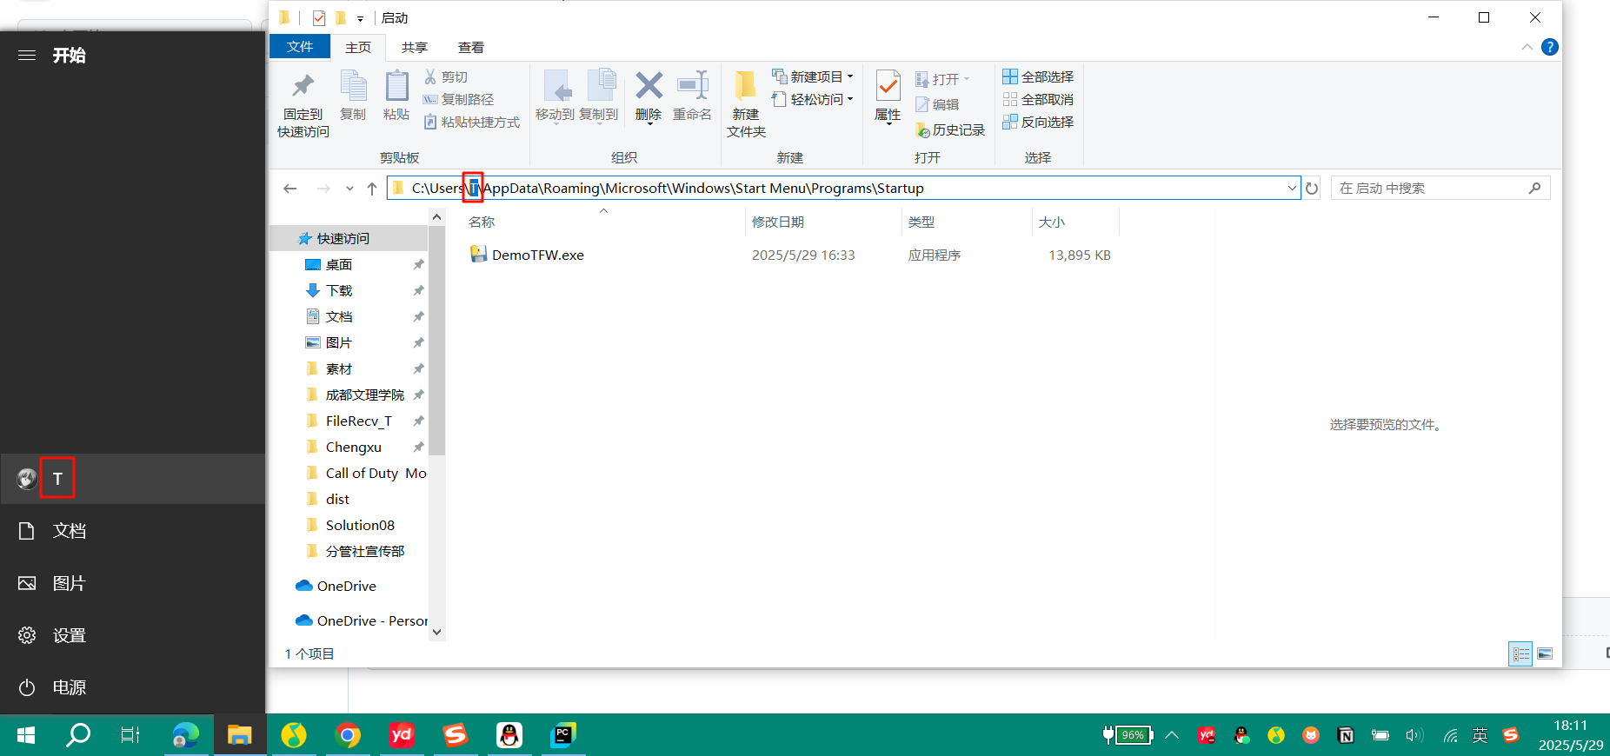Select OneDrive in the navigation pane
Viewport: 1610px width, 756px height.
346,586
